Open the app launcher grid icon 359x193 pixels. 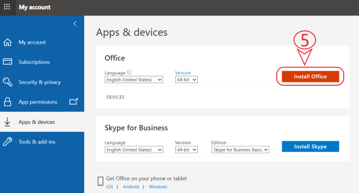click(x=7, y=7)
